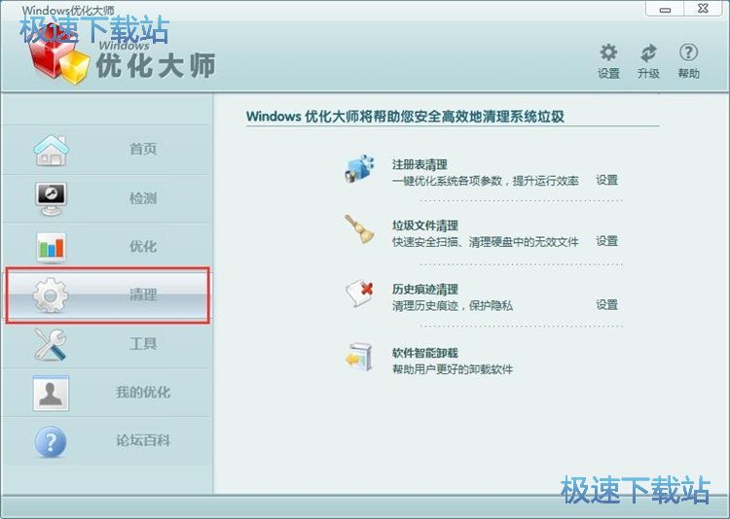Click description 一键优化系统各项参数，提升运行效率
Image resolution: width=730 pixels, height=519 pixels.
click(486, 181)
